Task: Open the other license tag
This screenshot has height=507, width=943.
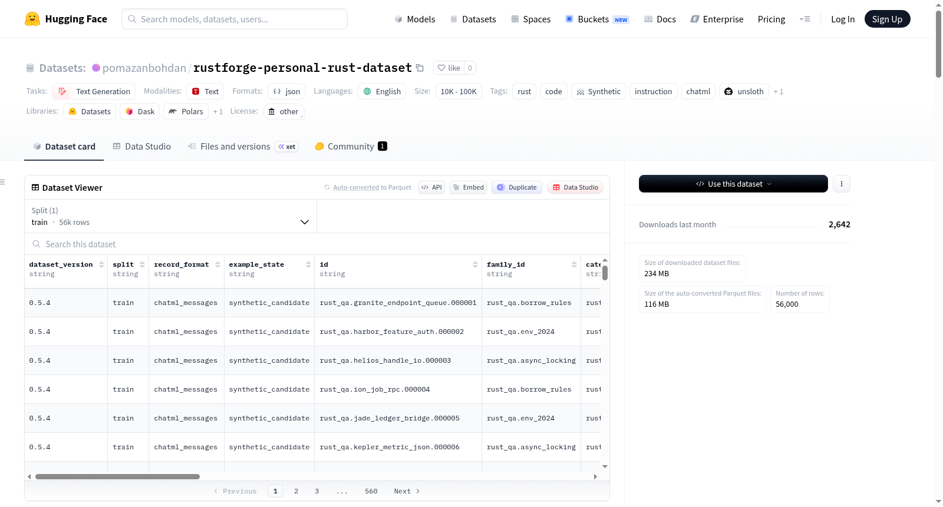Action: [x=283, y=111]
